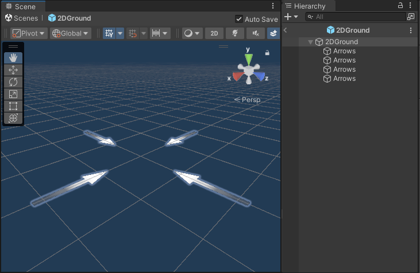This screenshot has width=420, height=273.
Task: Select the Rotate tool
Action: tap(14, 82)
